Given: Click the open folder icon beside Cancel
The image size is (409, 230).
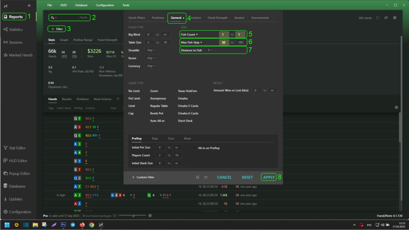Looking at the screenshot, I should tap(206, 177).
